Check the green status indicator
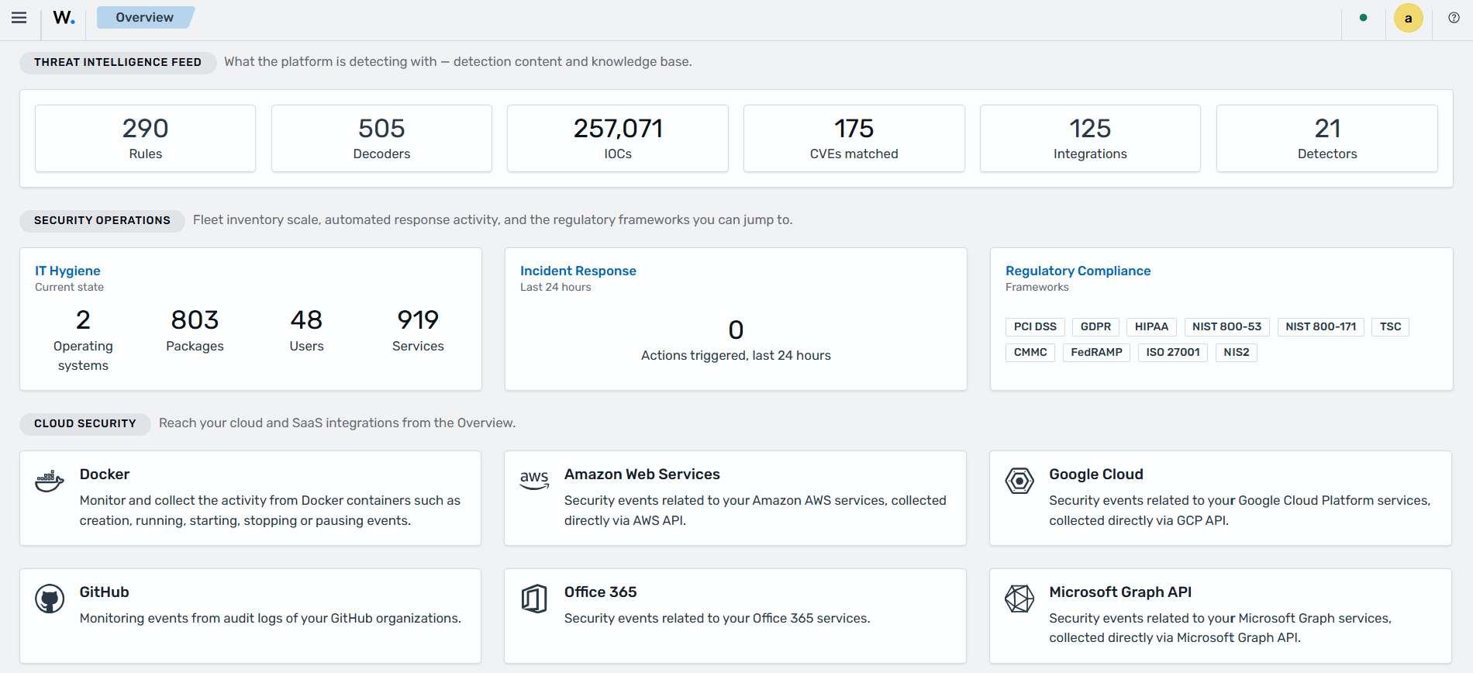This screenshot has height=673, width=1473. tap(1363, 18)
